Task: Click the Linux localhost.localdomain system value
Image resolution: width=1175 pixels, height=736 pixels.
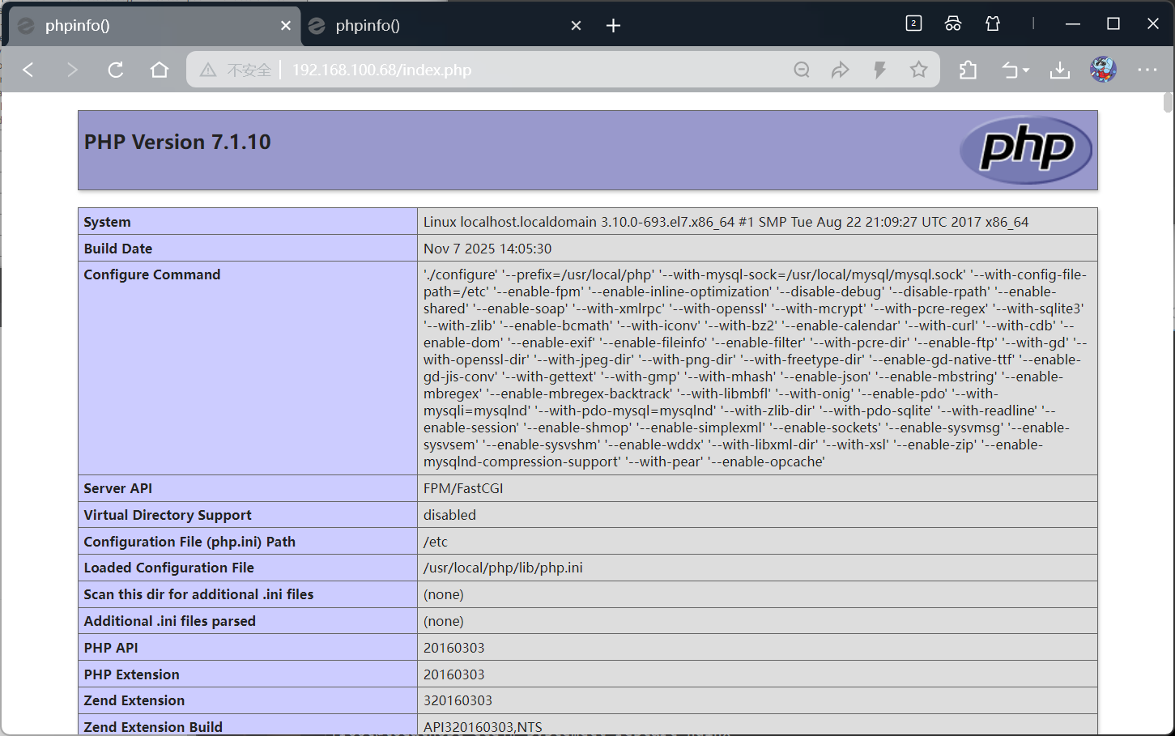Action: coord(726,222)
